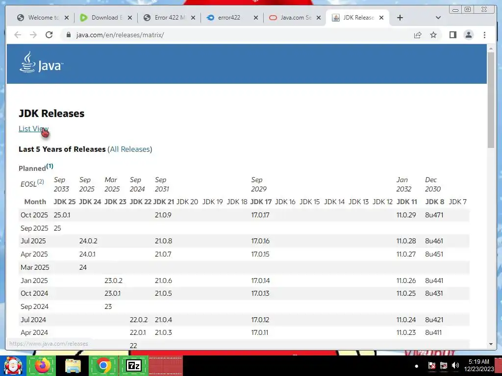
Task: Open Chrome three-dot menu
Action: (484, 35)
